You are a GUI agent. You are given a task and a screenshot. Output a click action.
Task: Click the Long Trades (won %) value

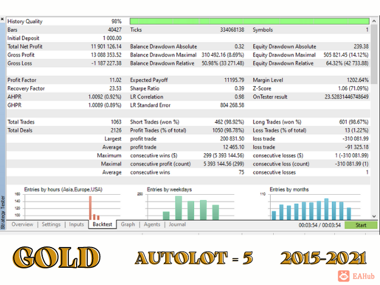[x=354, y=122]
